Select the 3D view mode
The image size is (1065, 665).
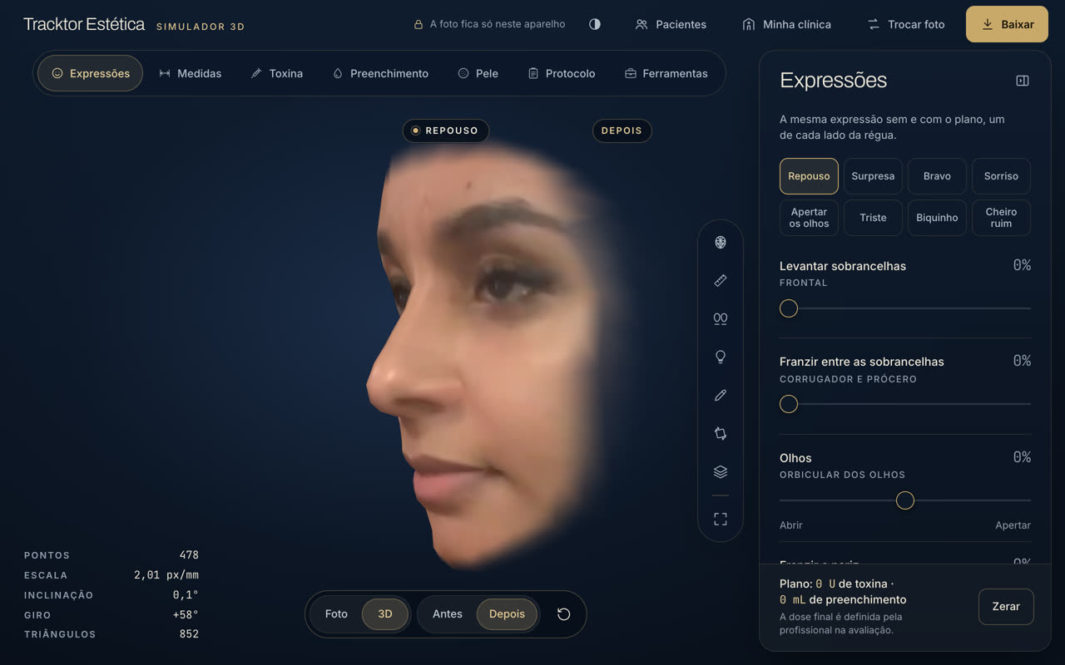click(x=385, y=614)
